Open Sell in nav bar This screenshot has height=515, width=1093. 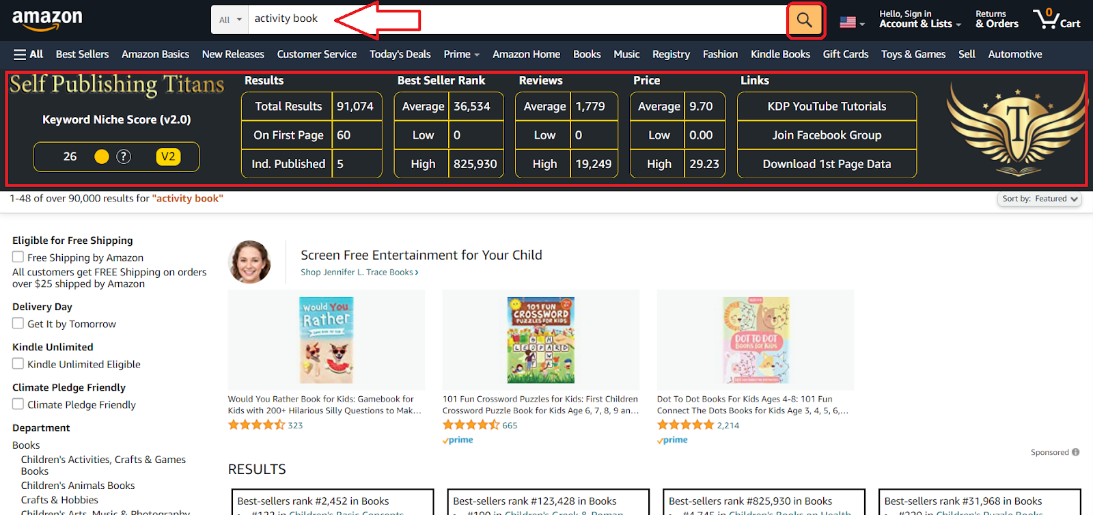coord(967,54)
